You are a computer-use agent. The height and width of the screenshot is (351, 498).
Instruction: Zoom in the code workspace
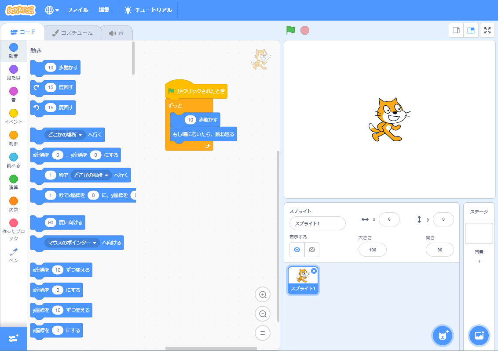tap(263, 294)
